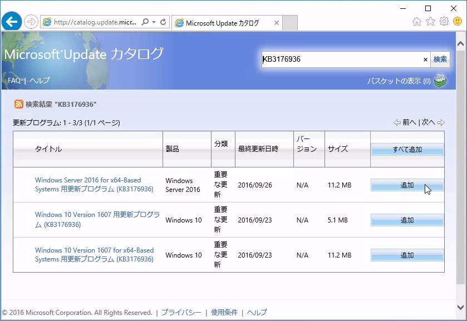467x321 pixels.
Task: Click the Windows Server 2016 product cell
Action: [183, 185]
